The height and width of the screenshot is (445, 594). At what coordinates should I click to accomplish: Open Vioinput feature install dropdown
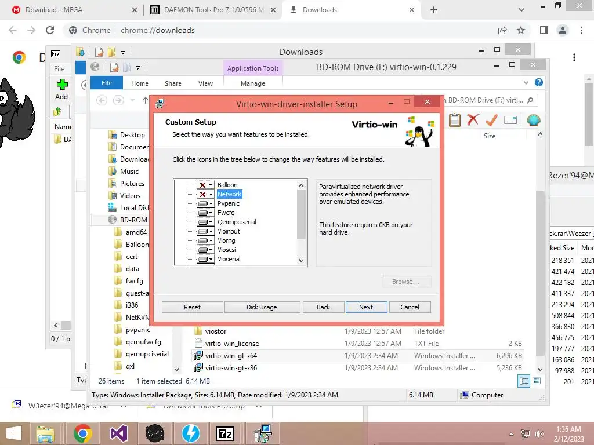tap(206, 231)
